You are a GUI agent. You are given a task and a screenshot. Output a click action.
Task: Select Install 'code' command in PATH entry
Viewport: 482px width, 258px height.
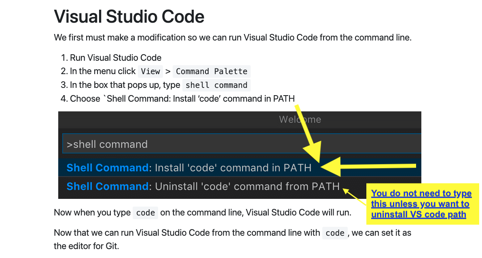[189, 168]
